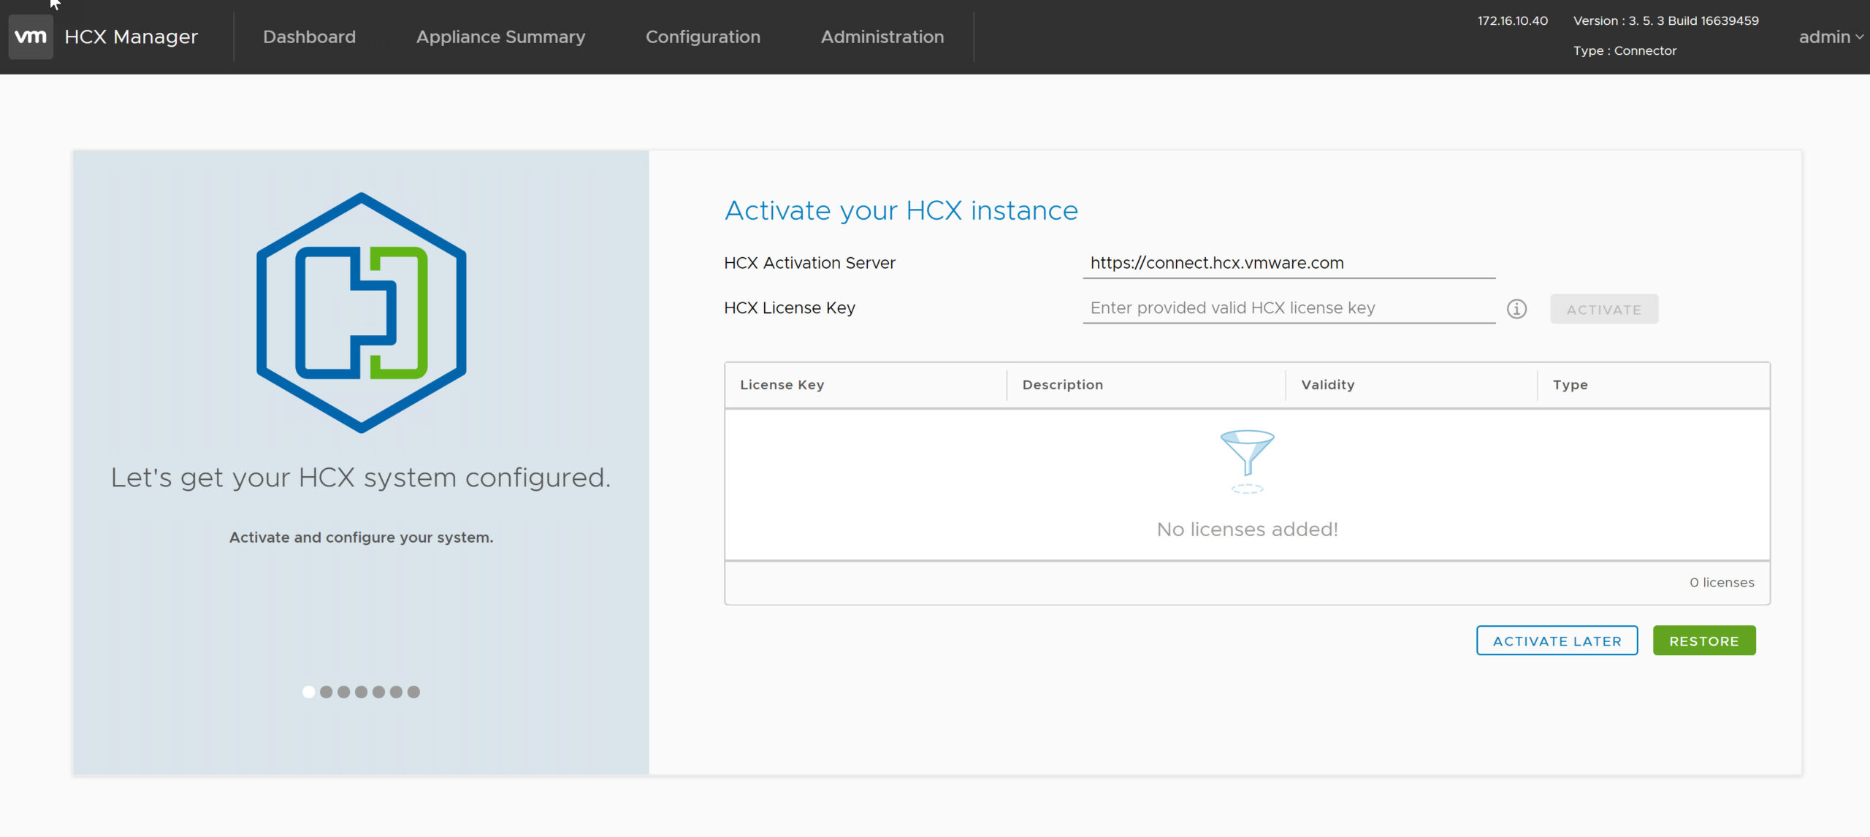Open the Administration menu
This screenshot has height=837, width=1870.
(882, 37)
